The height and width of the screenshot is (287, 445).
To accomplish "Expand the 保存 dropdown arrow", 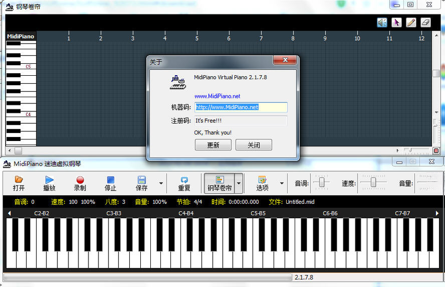I will (x=161, y=183).
